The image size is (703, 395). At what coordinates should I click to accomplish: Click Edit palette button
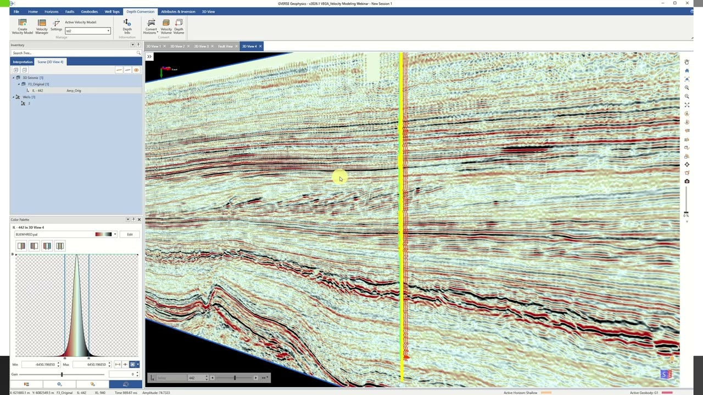click(x=130, y=234)
